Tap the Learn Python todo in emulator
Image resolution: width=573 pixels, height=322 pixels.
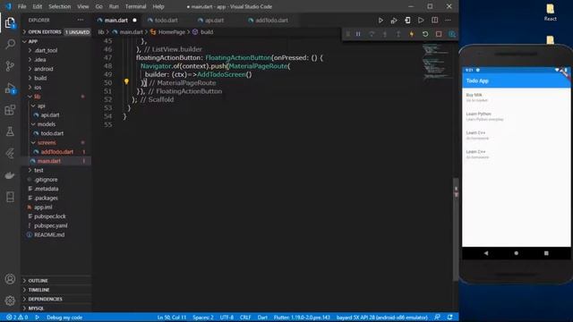pos(516,116)
